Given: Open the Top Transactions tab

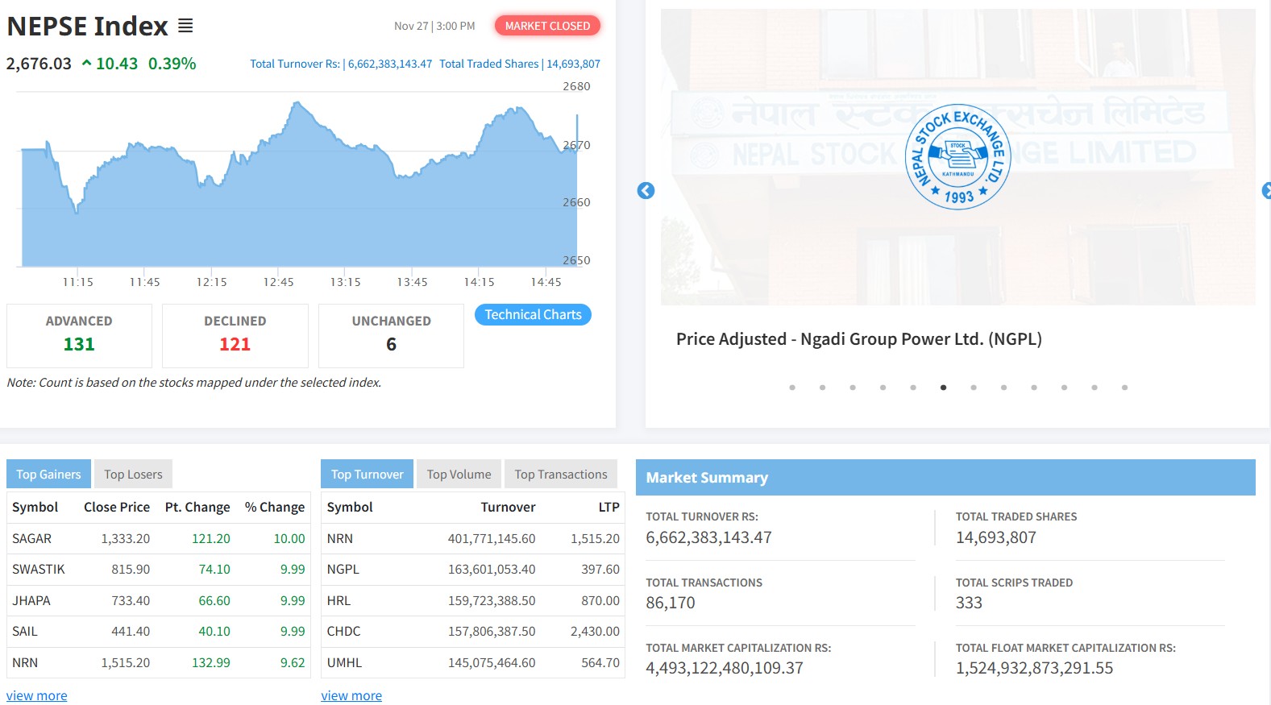Looking at the screenshot, I should point(561,475).
